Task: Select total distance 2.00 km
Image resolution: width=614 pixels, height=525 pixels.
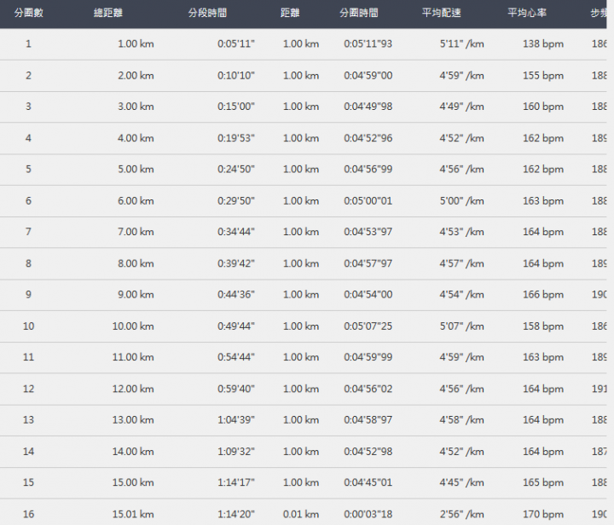Action: (136, 76)
